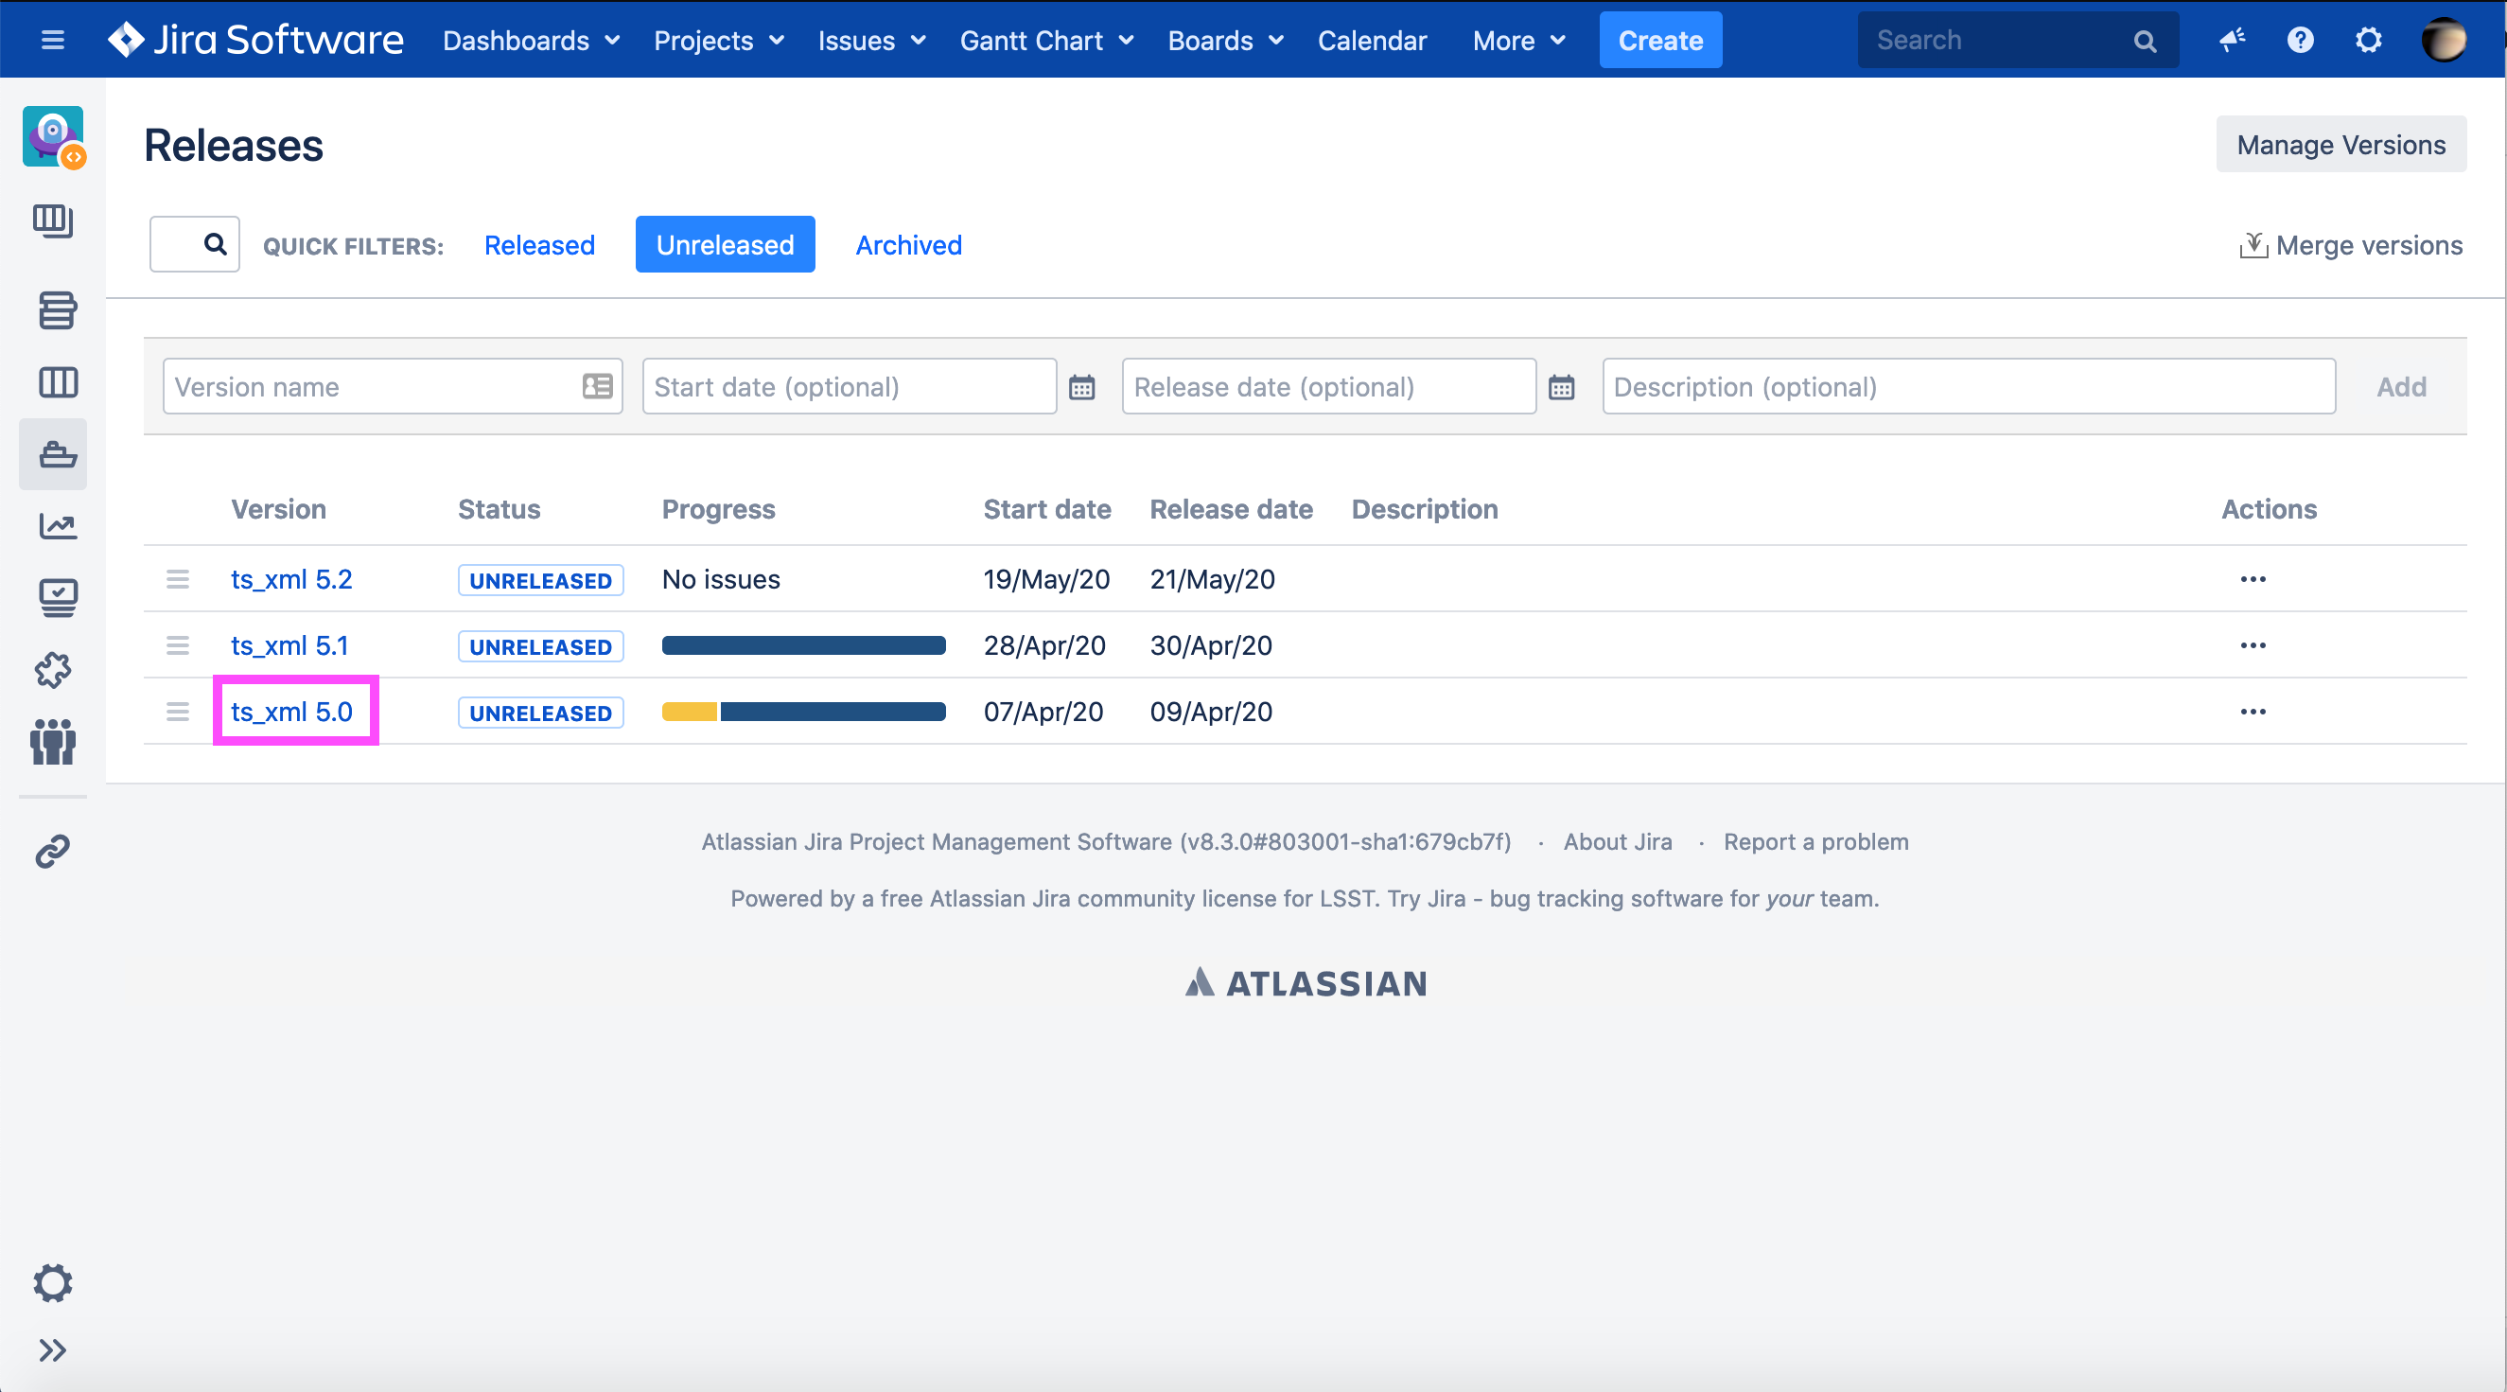Toggle the Unreleased quick filter
2507x1392 pixels.
coord(724,244)
